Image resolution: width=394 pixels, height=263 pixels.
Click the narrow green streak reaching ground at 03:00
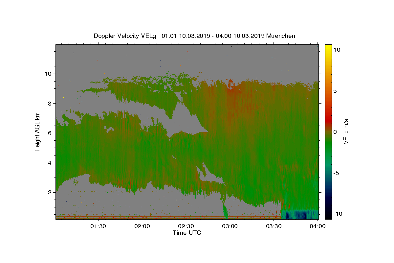pos(225,210)
